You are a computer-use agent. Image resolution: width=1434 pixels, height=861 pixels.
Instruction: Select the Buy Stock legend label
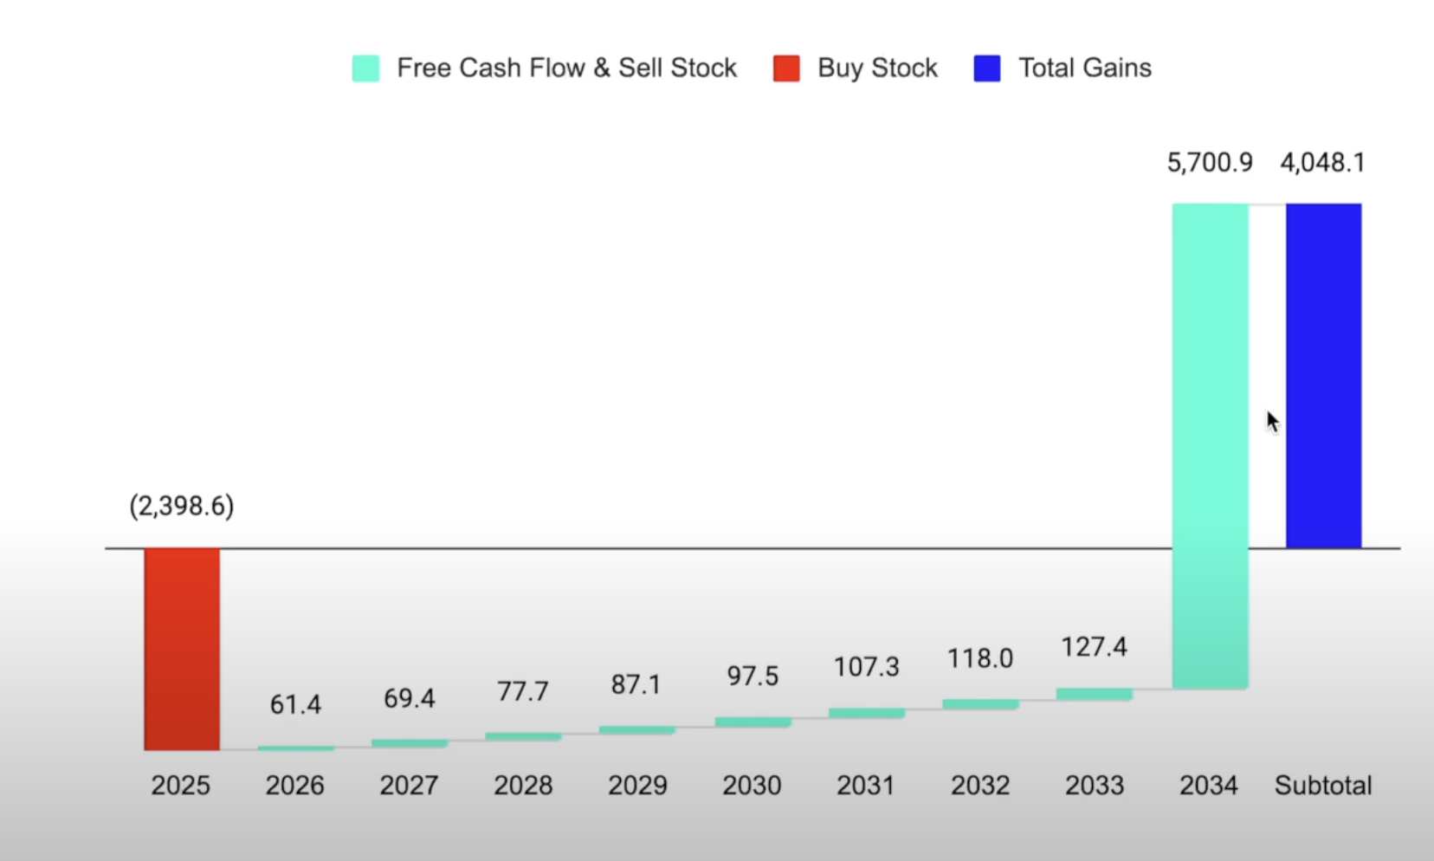(x=877, y=68)
